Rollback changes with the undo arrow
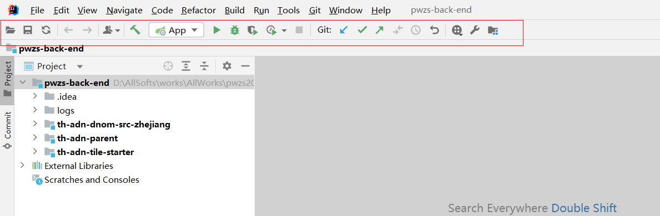The image size is (660, 216). pyautogui.click(x=435, y=30)
